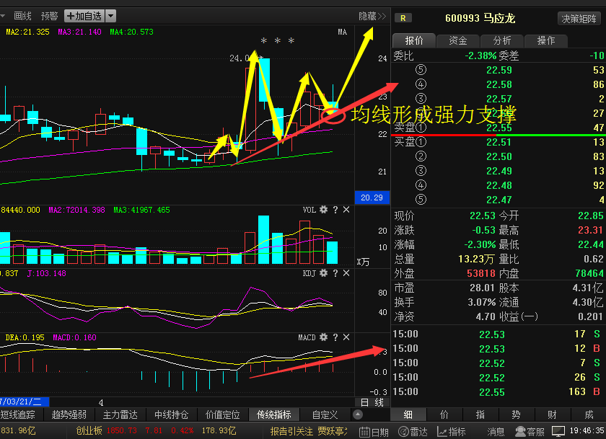Switch to the 报价 tab
606x439 pixels.
pyautogui.click(x=414, y=40)
